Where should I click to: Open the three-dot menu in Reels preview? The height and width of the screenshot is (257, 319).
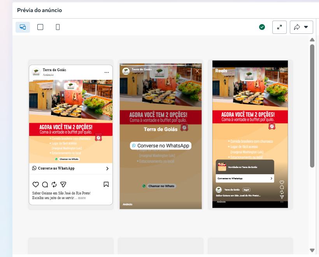pos(282,202)
